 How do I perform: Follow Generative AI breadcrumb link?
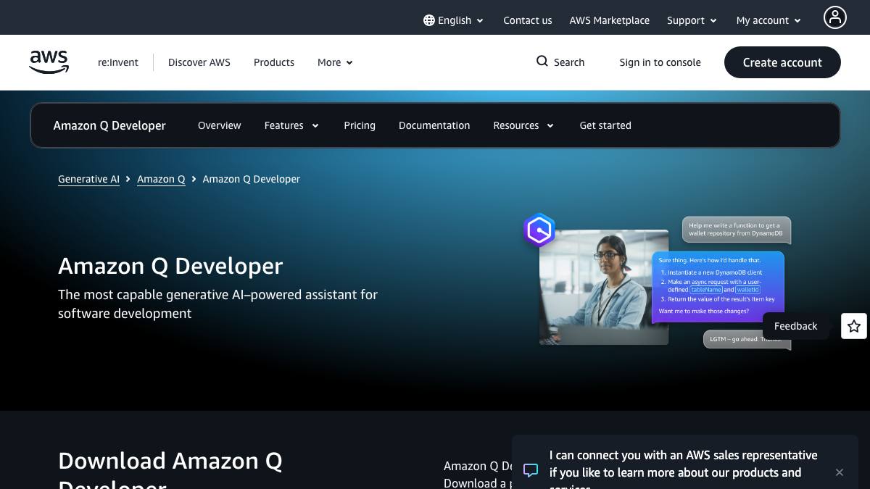click(88, 179)
